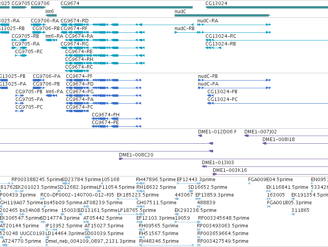Image resolution: width=328 pixels, height=247 pixels.
Task: Click CG13024-PC protein label
Action: [x=222, y=99]
